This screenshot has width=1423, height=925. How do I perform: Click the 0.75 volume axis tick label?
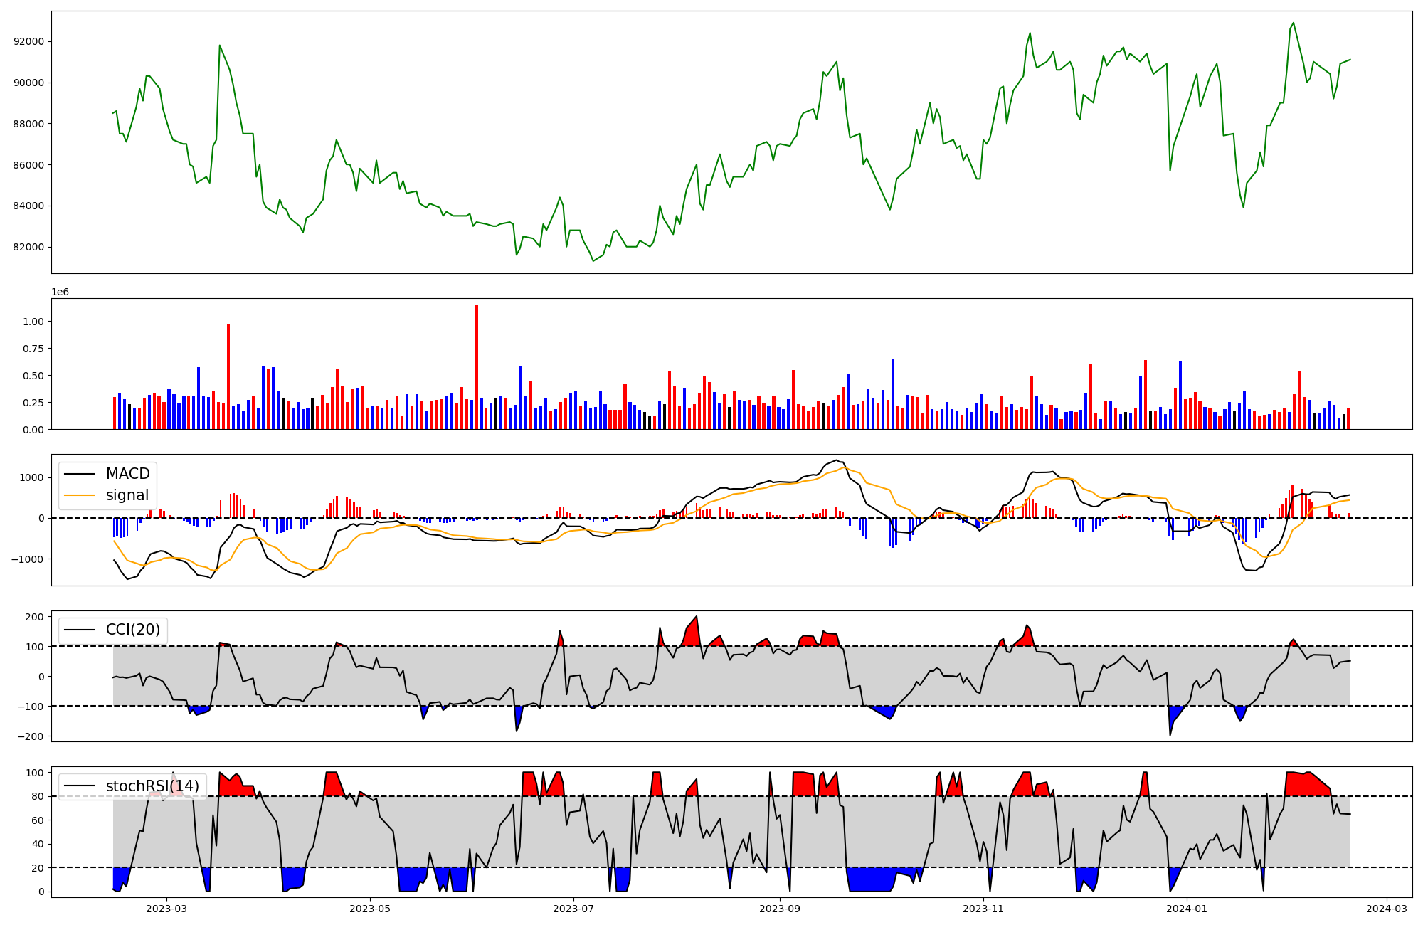[x=33, y=349]
